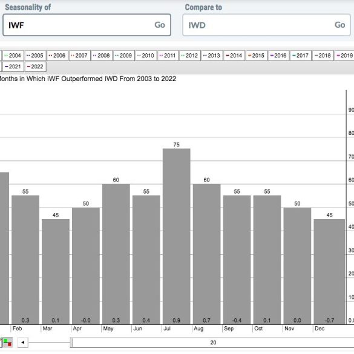Toggle the 2022 year series

pyautogui.click(x=35, y=67)
